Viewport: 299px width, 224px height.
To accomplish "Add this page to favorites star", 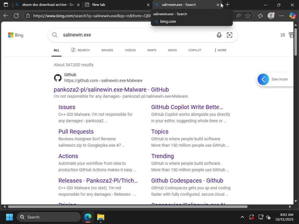I will (x=248, y=16).
